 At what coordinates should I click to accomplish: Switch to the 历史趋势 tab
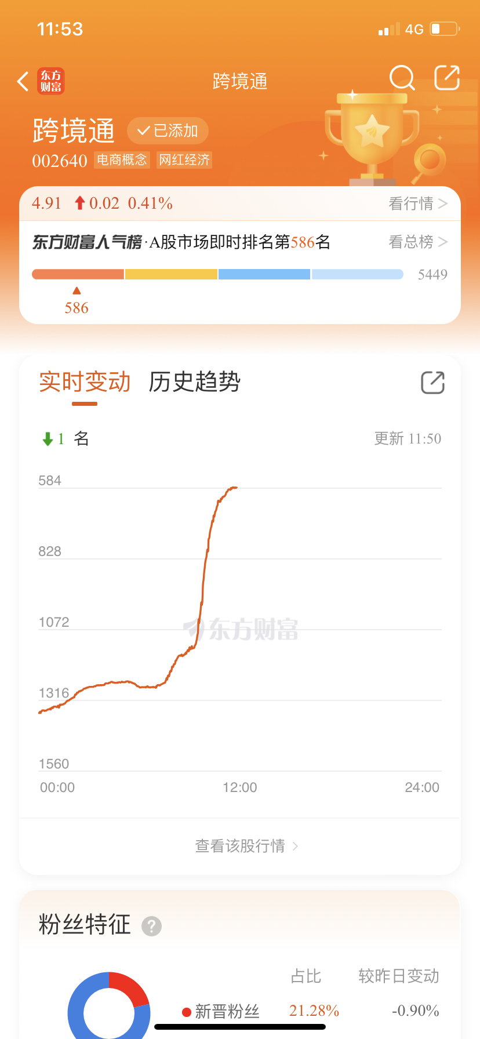click(x=194, y=382)
